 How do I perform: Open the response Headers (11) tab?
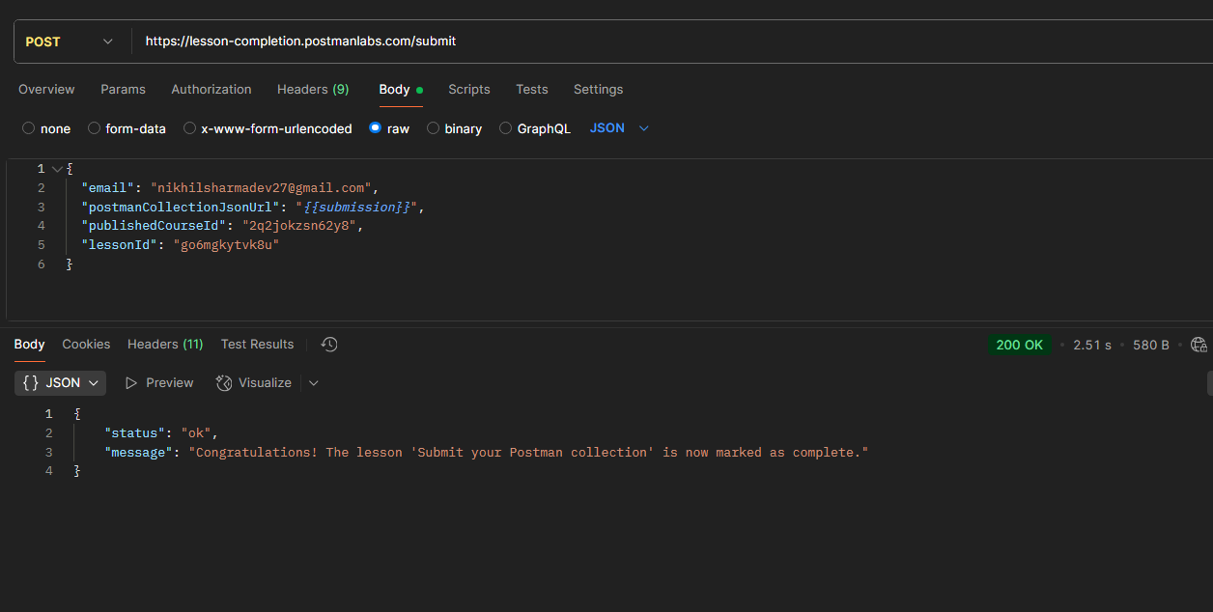coord(165,344)
